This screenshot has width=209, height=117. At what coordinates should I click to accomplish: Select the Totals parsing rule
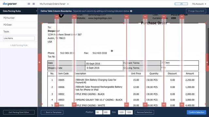[19, 32]
